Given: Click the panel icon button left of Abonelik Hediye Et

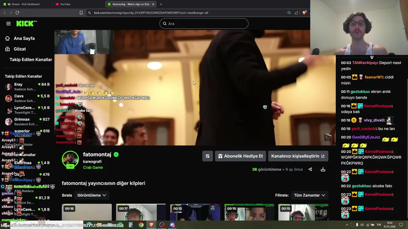Looking at the screenshot, I should pyautogui.click(x=208, y=156).
